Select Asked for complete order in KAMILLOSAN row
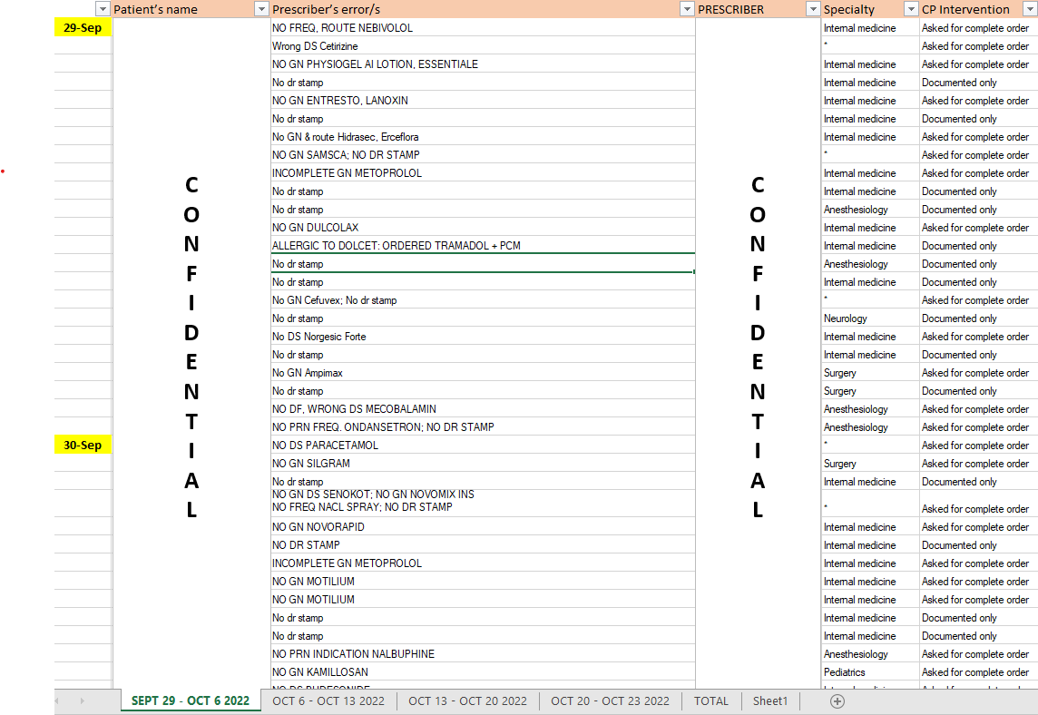Viewport: 1038px width, 715px height. point(978,672)
